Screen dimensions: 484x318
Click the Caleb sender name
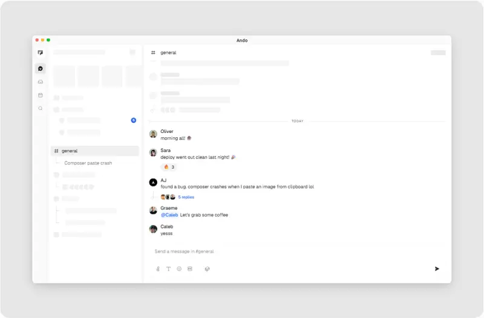tap(167, 226)
